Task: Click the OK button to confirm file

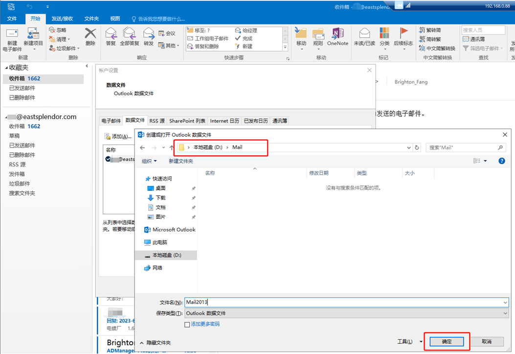Action: click(x=447, y=342)
